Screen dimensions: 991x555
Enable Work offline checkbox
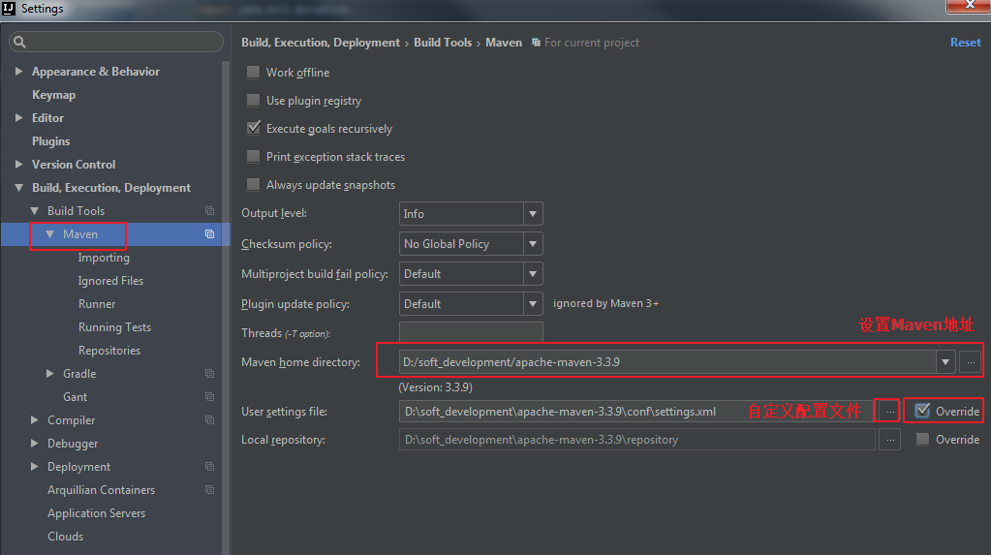point(254,72)
